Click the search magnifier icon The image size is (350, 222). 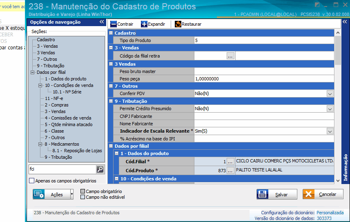(100, 169)
